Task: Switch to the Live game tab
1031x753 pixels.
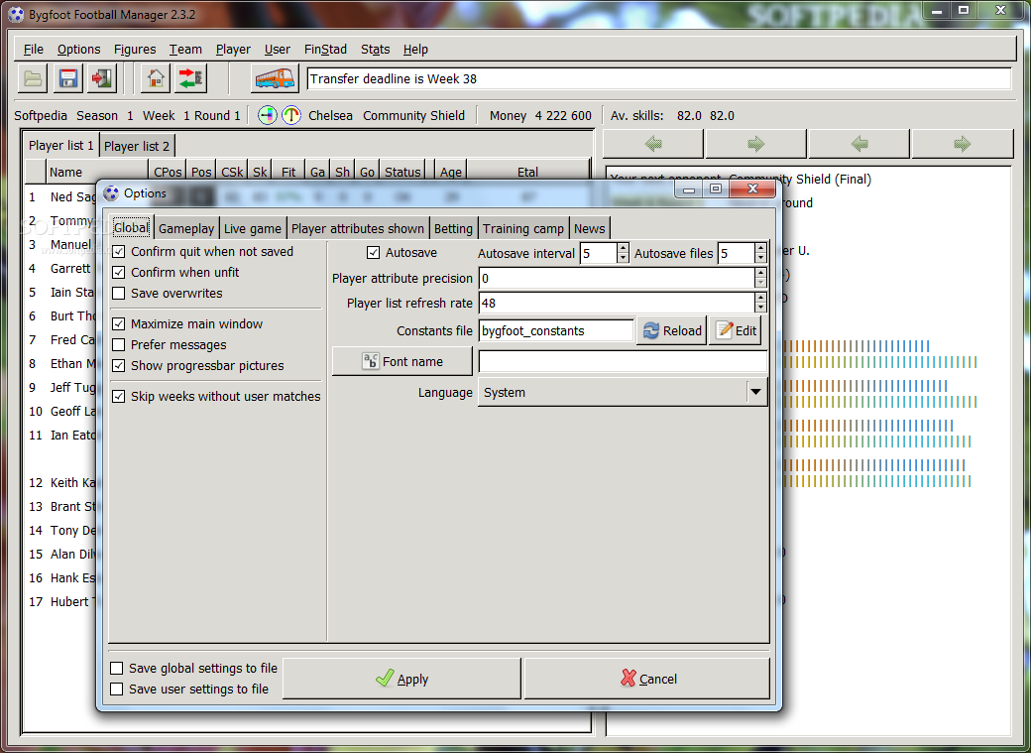Action: tap(253, 228)
